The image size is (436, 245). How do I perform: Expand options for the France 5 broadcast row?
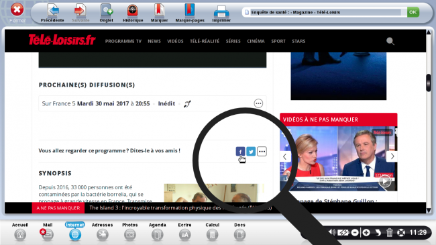point(258,103)
